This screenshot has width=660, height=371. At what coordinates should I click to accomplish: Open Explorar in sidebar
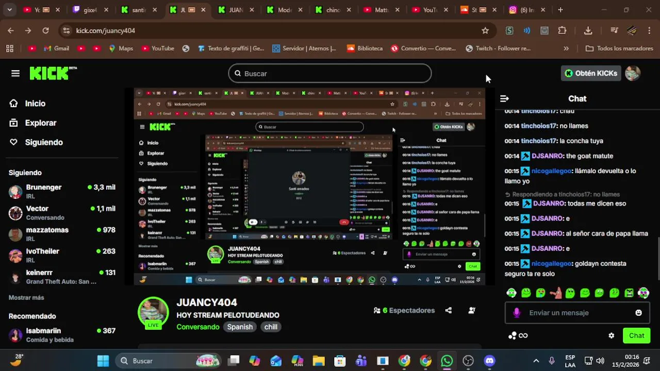tap(33, 123)
